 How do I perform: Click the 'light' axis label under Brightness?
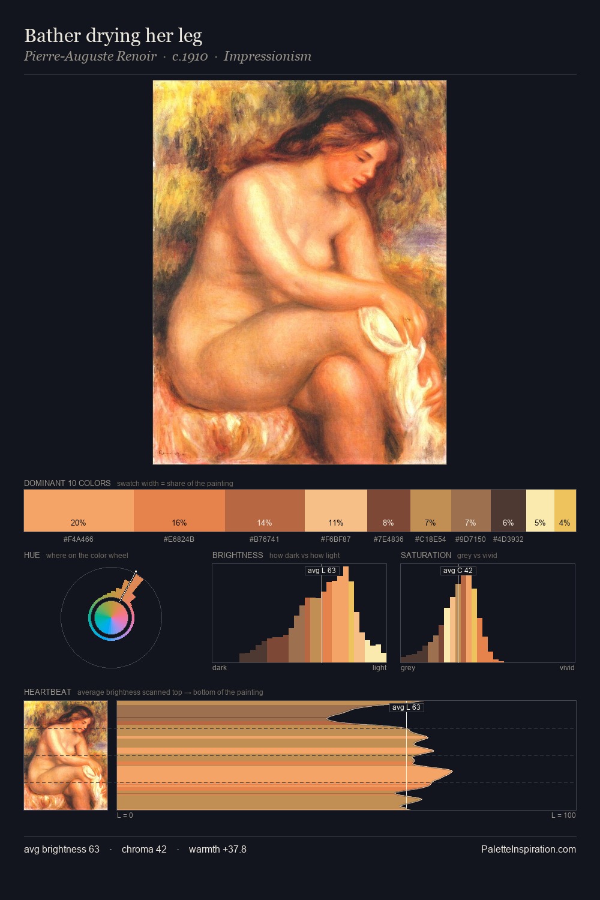[x=379, y=668]
